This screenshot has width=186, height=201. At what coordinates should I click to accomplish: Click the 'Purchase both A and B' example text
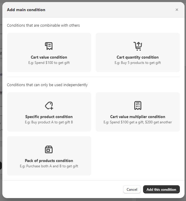[x=49, y=166]
